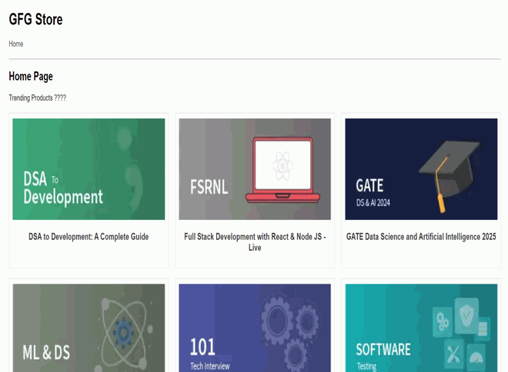
Task: Click the GFG Store site title
Action: (35, 19)
